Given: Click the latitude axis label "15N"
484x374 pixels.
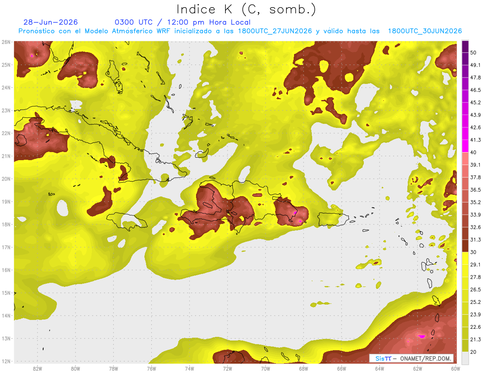Looking at the screenshot, I should click(6, 293).
